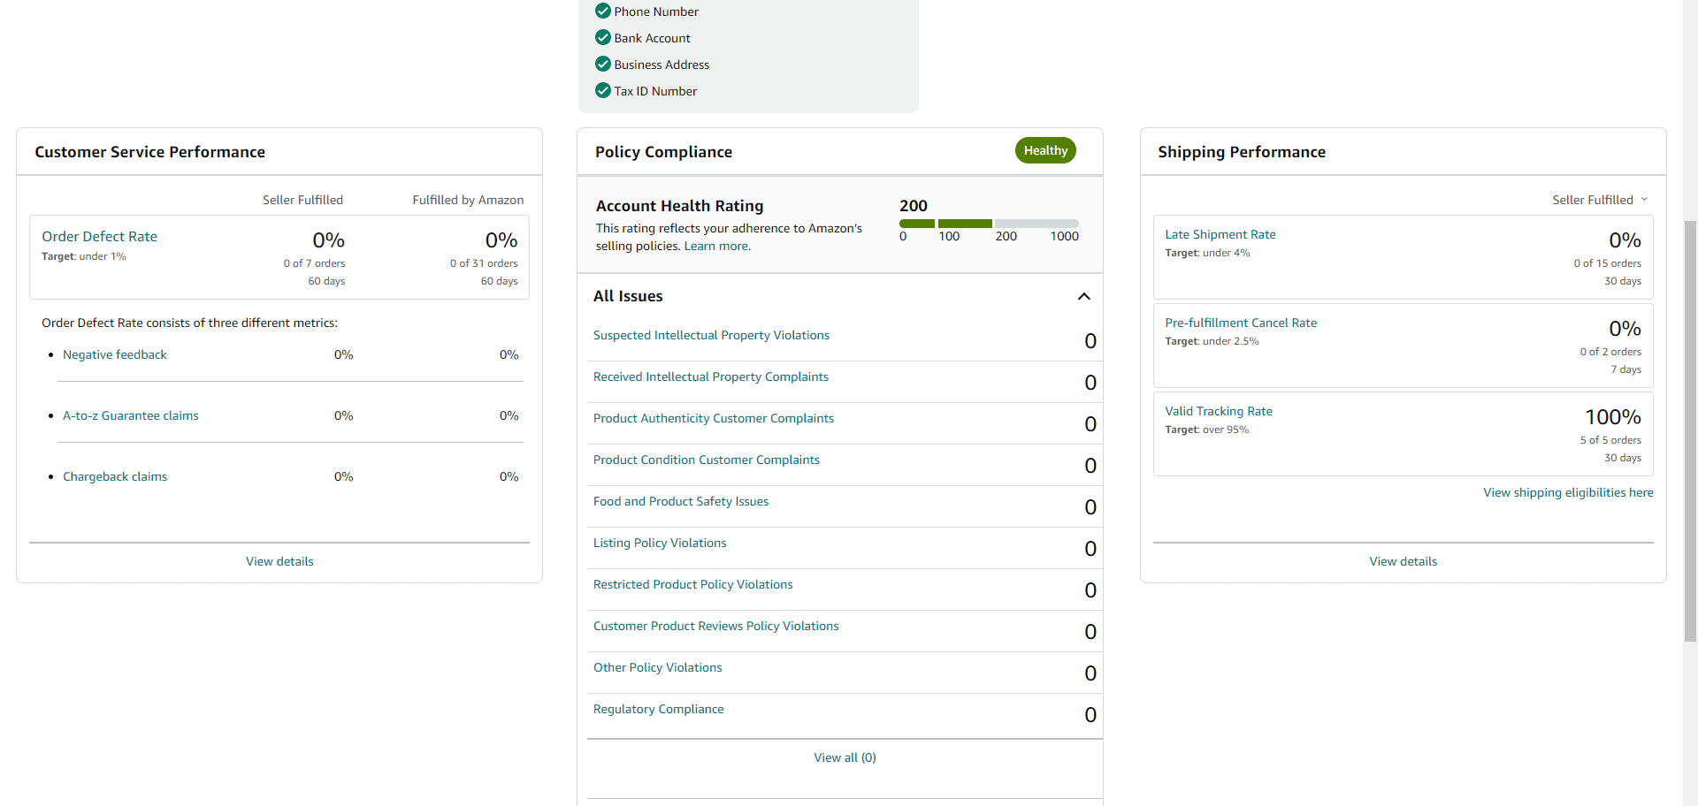Viewport: 1698px width, 806px height.
Task: Open Listing Policy Violations link
Action: click(660, 543)
